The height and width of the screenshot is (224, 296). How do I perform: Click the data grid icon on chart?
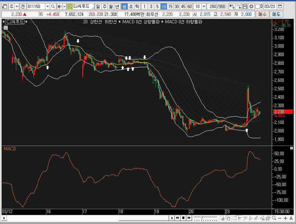[6, 28]
